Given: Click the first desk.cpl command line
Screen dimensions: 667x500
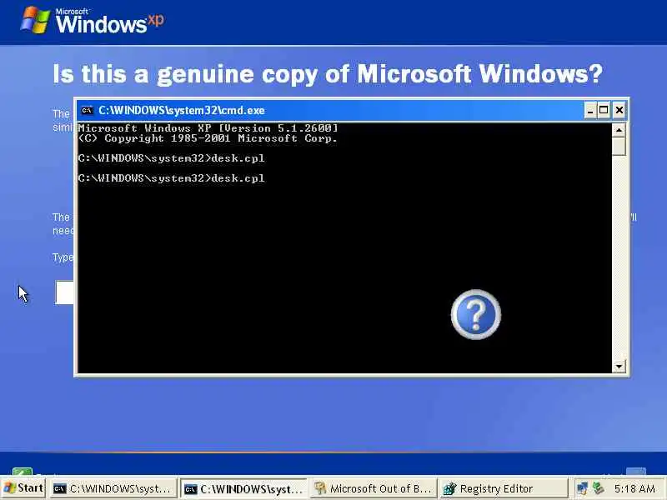Looking at the screenshot, I should 172,158.
